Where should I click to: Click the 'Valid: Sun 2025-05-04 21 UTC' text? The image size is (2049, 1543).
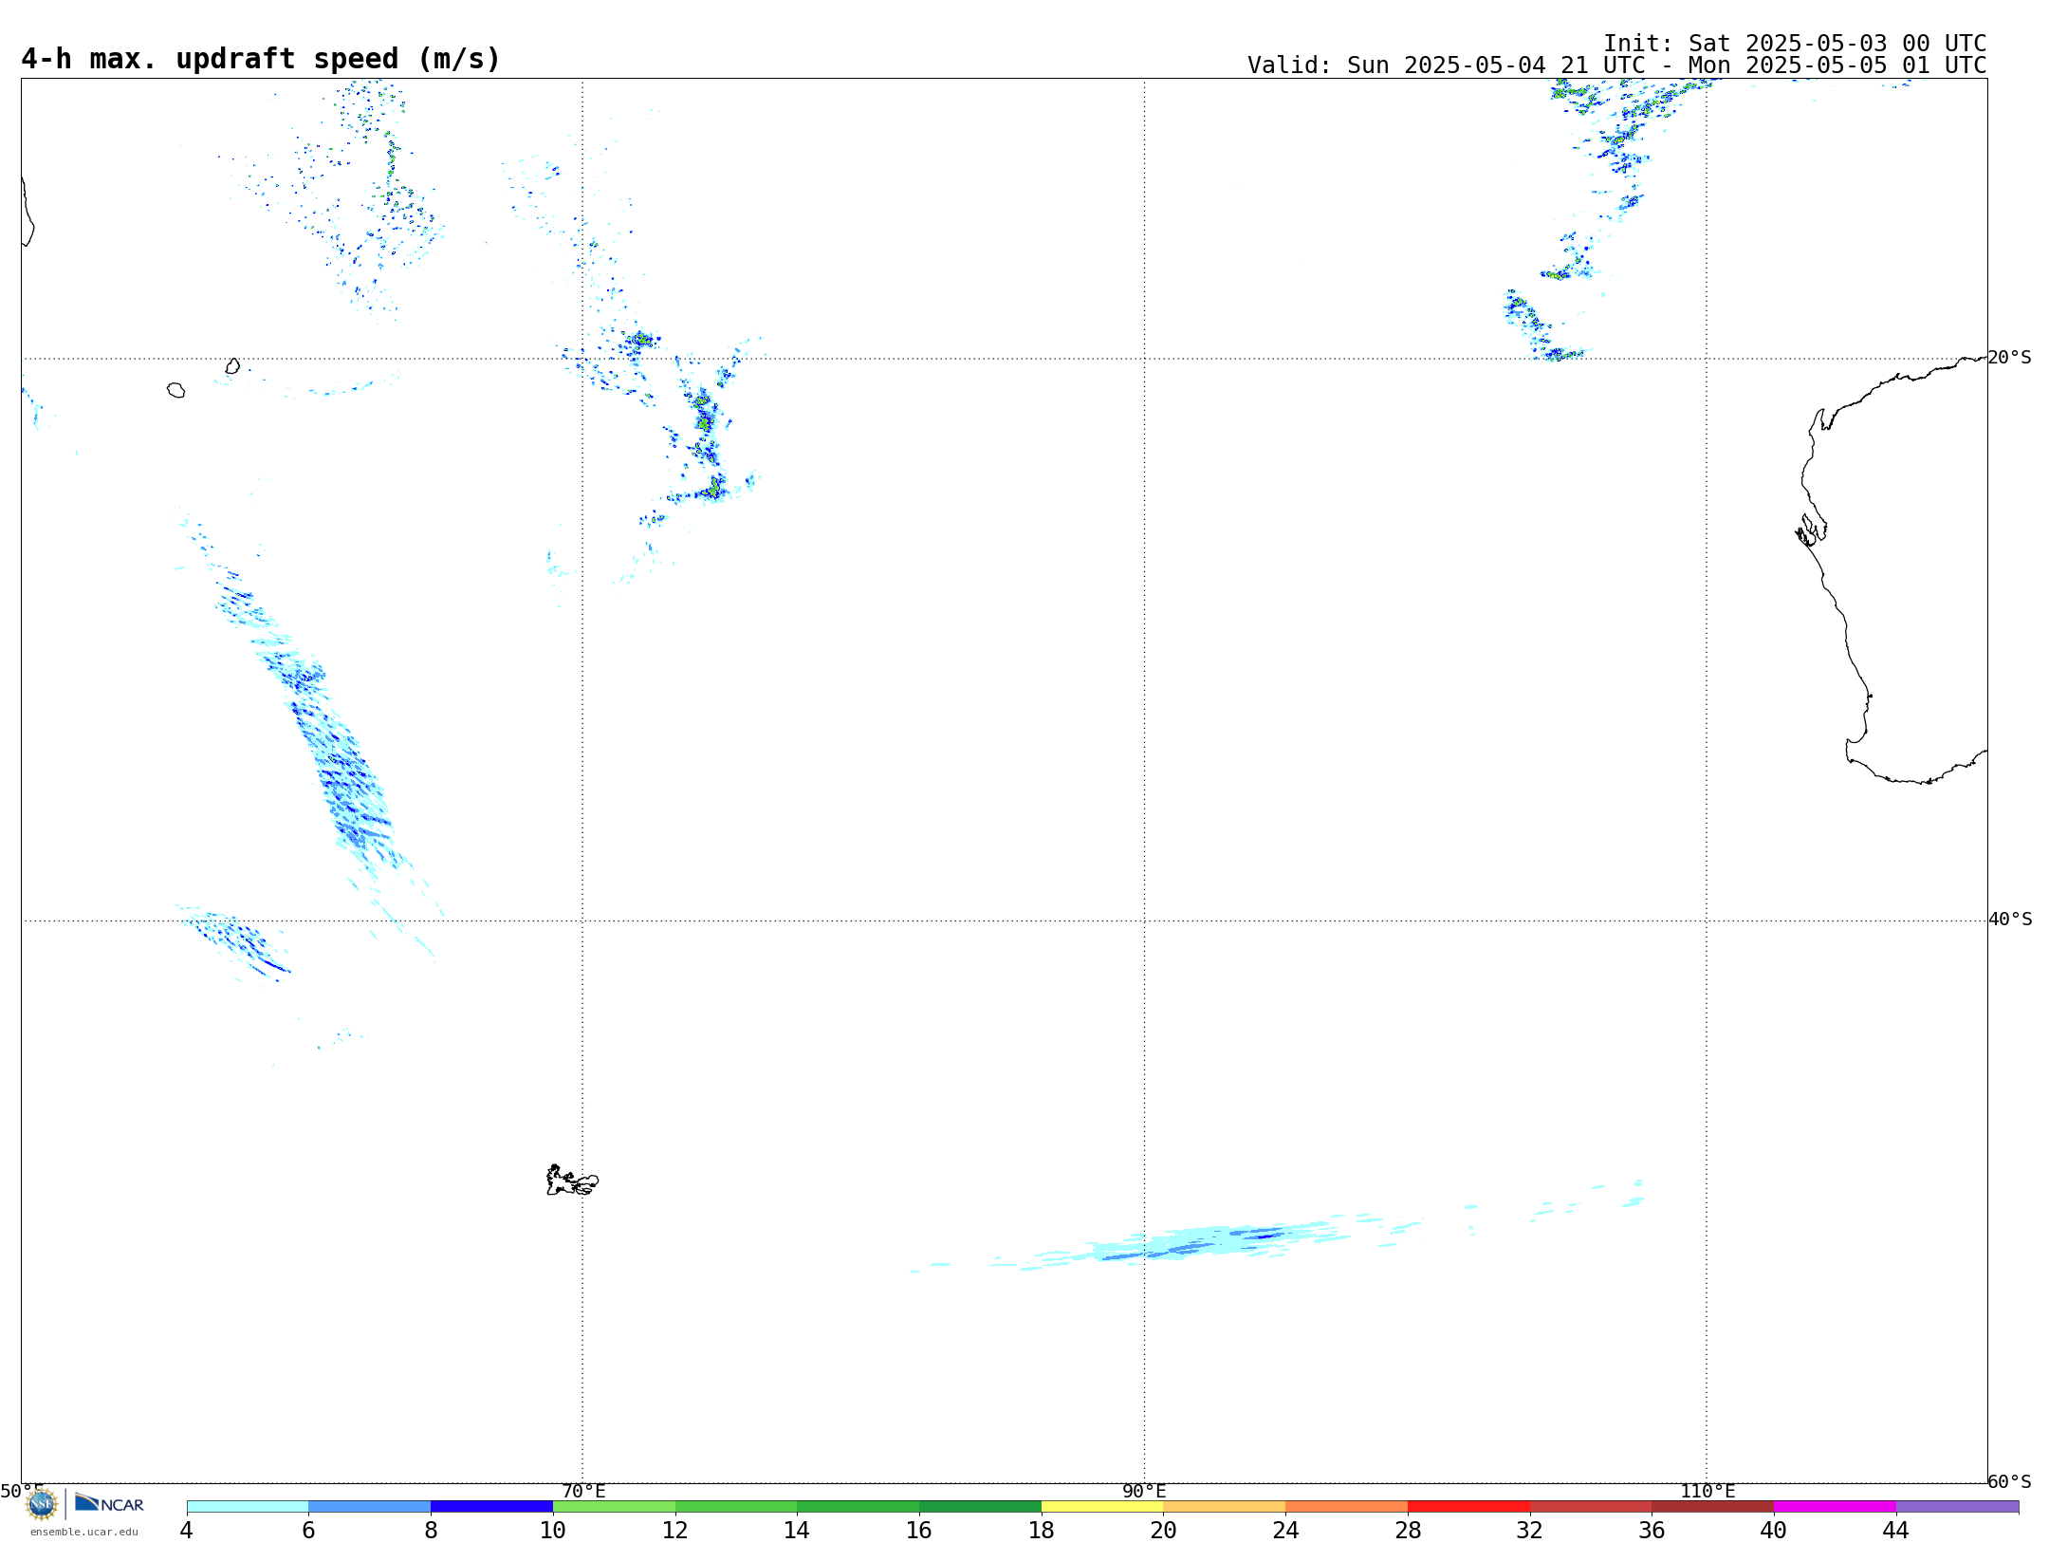tap(1447, 65)
